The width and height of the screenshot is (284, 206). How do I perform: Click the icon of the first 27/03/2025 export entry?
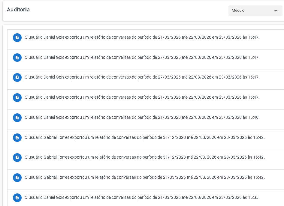[x=17, y=58]
